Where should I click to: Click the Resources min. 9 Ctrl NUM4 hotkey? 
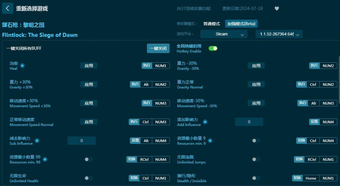[x=317, y=141]
